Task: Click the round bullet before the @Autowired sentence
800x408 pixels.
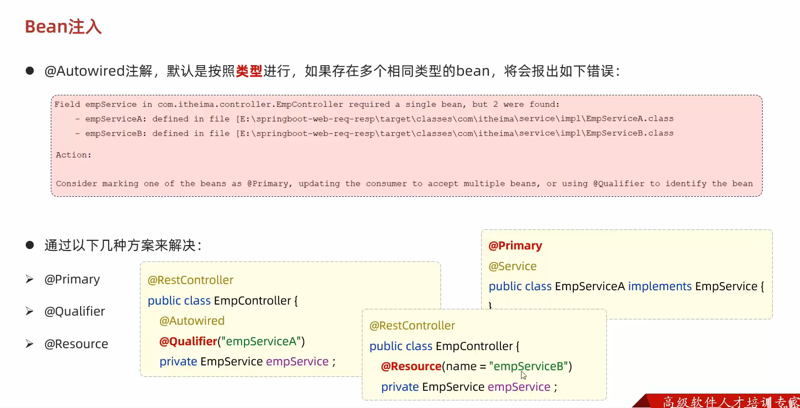Action: 30,71
